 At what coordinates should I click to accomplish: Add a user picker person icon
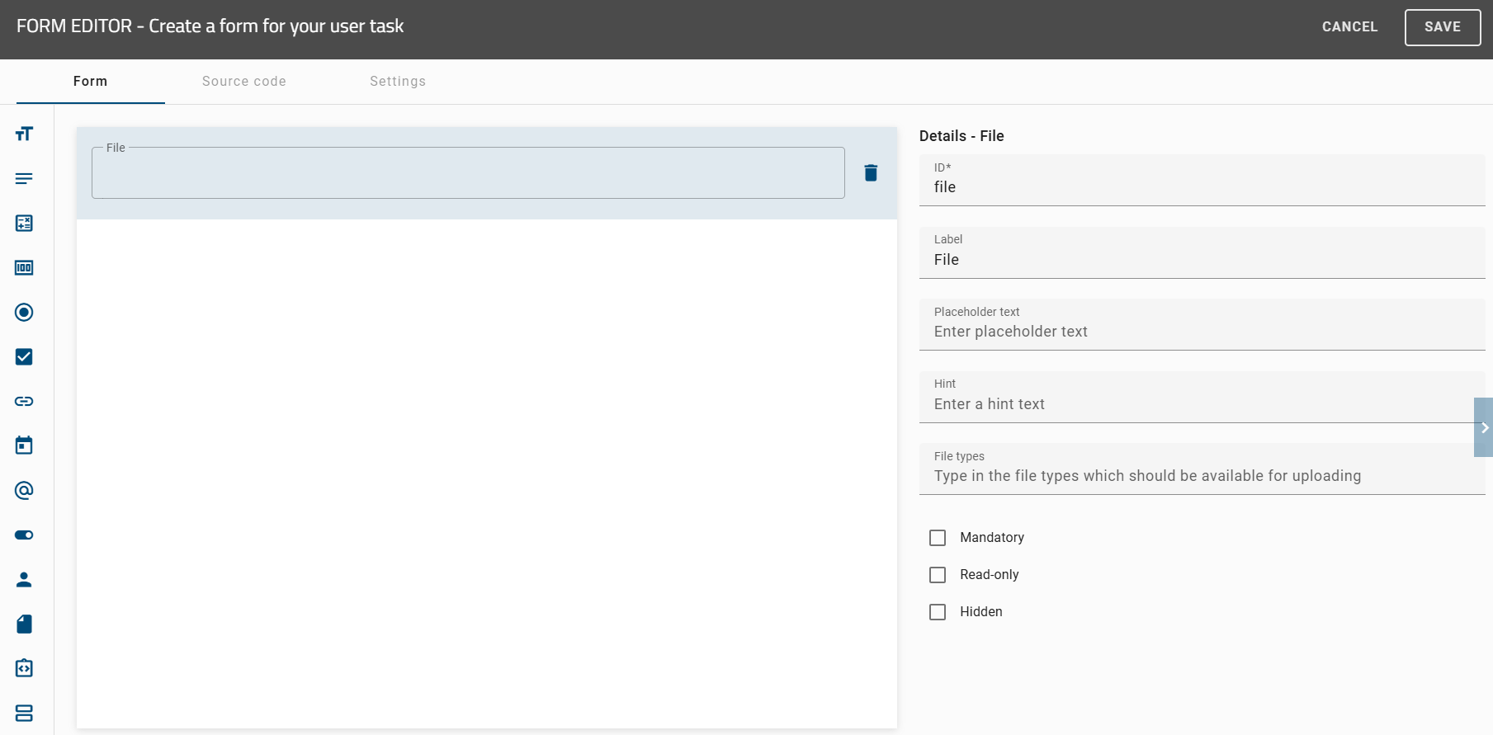(24, 579)
